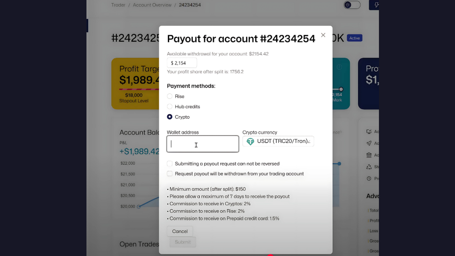This screenshot has width=455, height=256.
Task: Click the Tether USDT coin icon
Action: (x=251, y=142)
